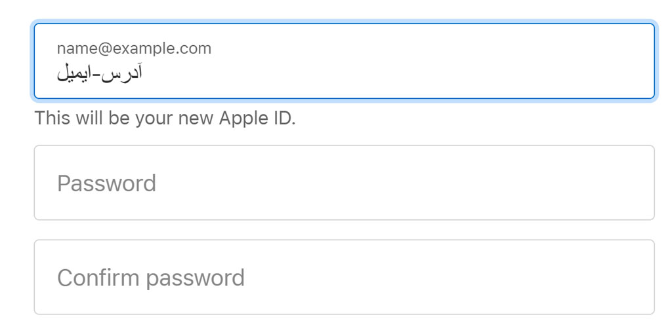Screen dimensions: 672x334
Task: Place cursor in the typed Persian email text
Action: point(100,73)
